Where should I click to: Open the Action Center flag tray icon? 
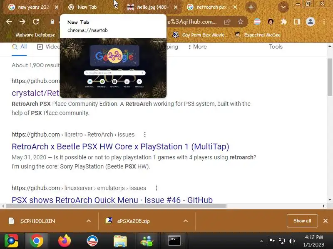click(271, 241)
